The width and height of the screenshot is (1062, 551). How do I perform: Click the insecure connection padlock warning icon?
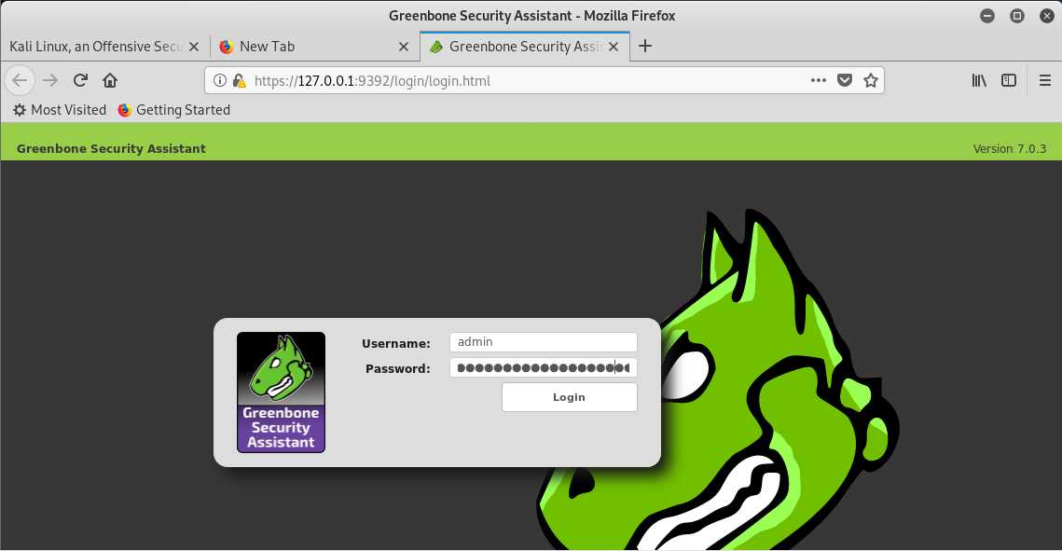pos(239,80)
